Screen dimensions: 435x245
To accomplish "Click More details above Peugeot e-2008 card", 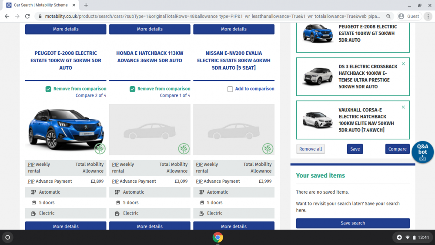I will click(66, 29).
